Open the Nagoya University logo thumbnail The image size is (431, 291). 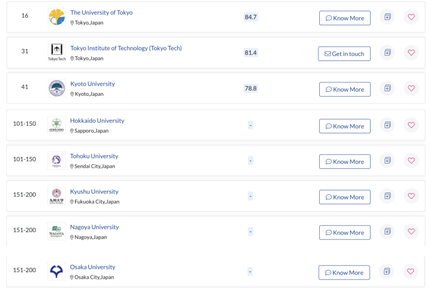(57, 232)
